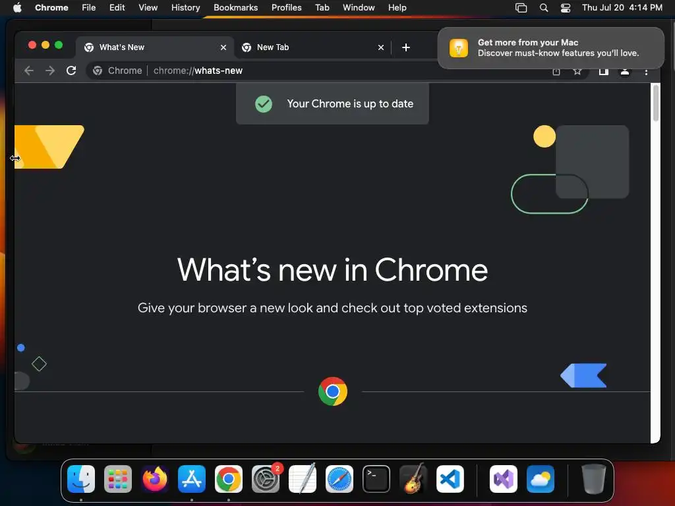Open the profile avatar button
The image size is (675, 506).
625,71
